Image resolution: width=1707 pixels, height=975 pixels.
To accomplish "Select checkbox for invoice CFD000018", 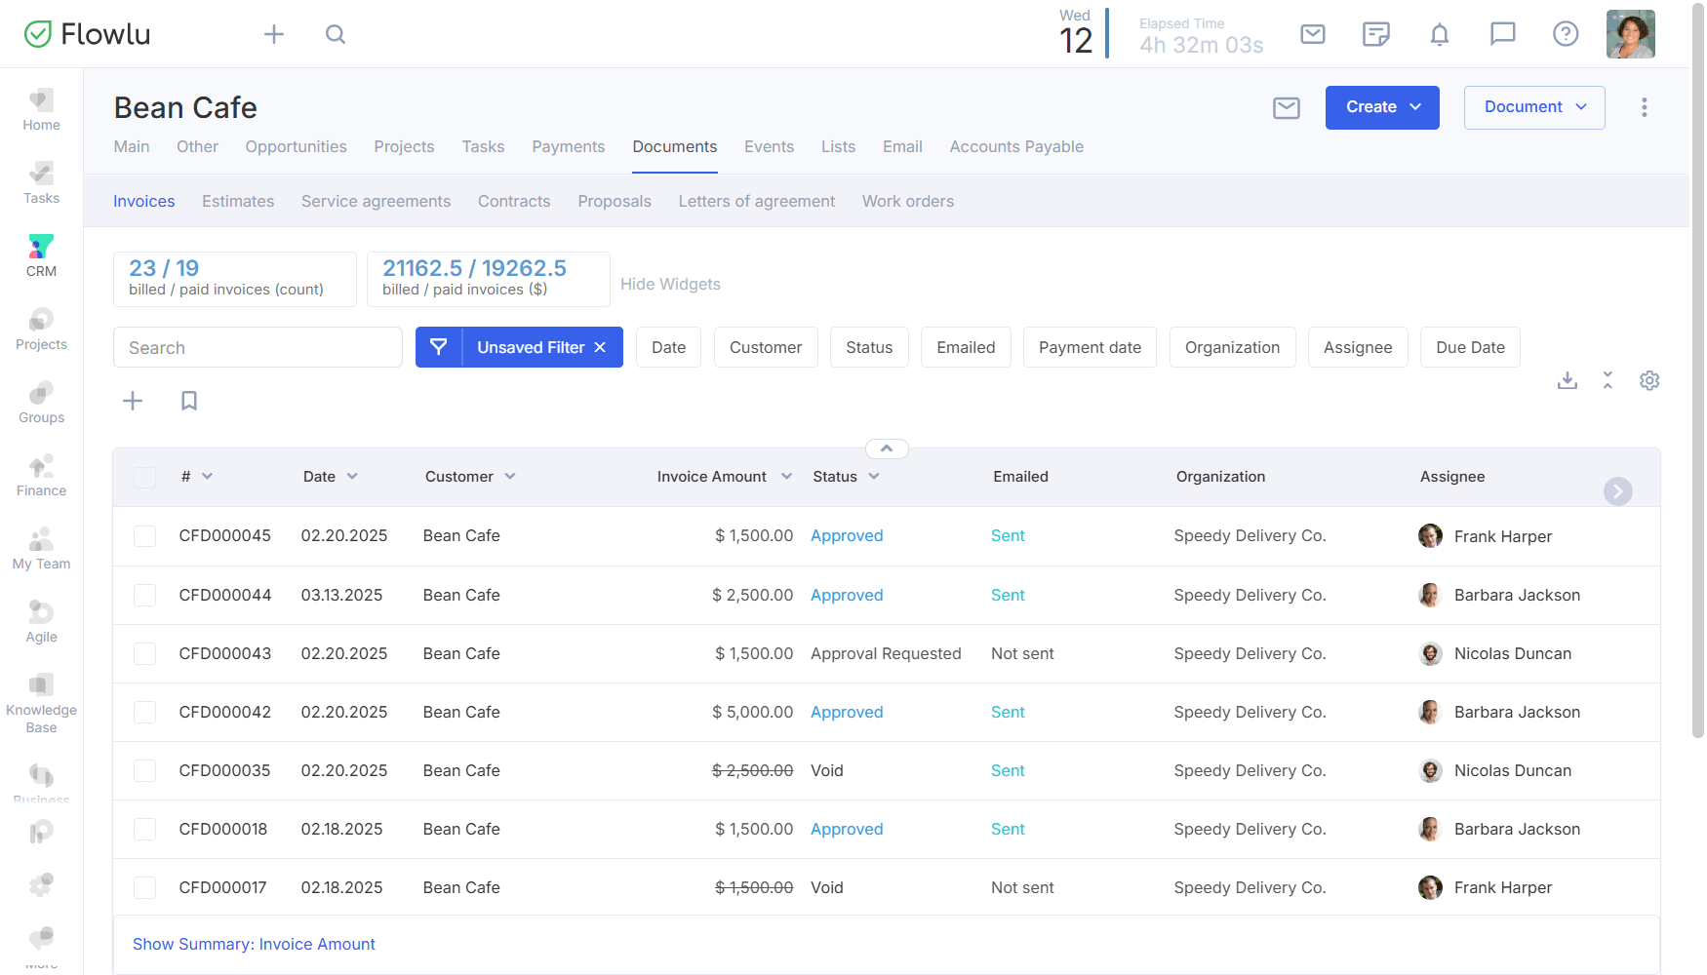I will pyautogui.click(x=145, y=829).
